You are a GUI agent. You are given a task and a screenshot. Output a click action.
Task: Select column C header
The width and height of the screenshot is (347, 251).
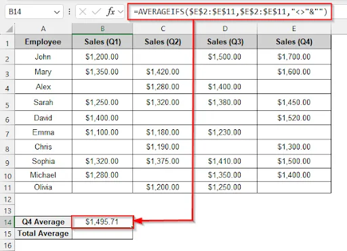(163, 28)
